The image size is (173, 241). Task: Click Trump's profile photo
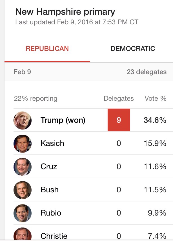click(x=23, y=120)
